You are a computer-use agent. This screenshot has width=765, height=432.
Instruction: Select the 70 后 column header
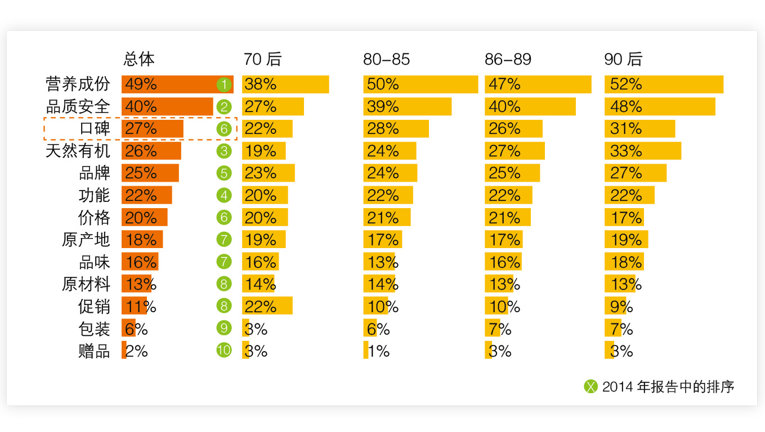click(262, 59)
